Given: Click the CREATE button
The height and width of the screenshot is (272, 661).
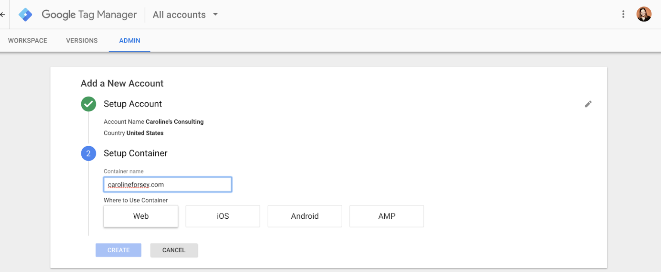Looking at the screenshot, I should coord(118,250).
